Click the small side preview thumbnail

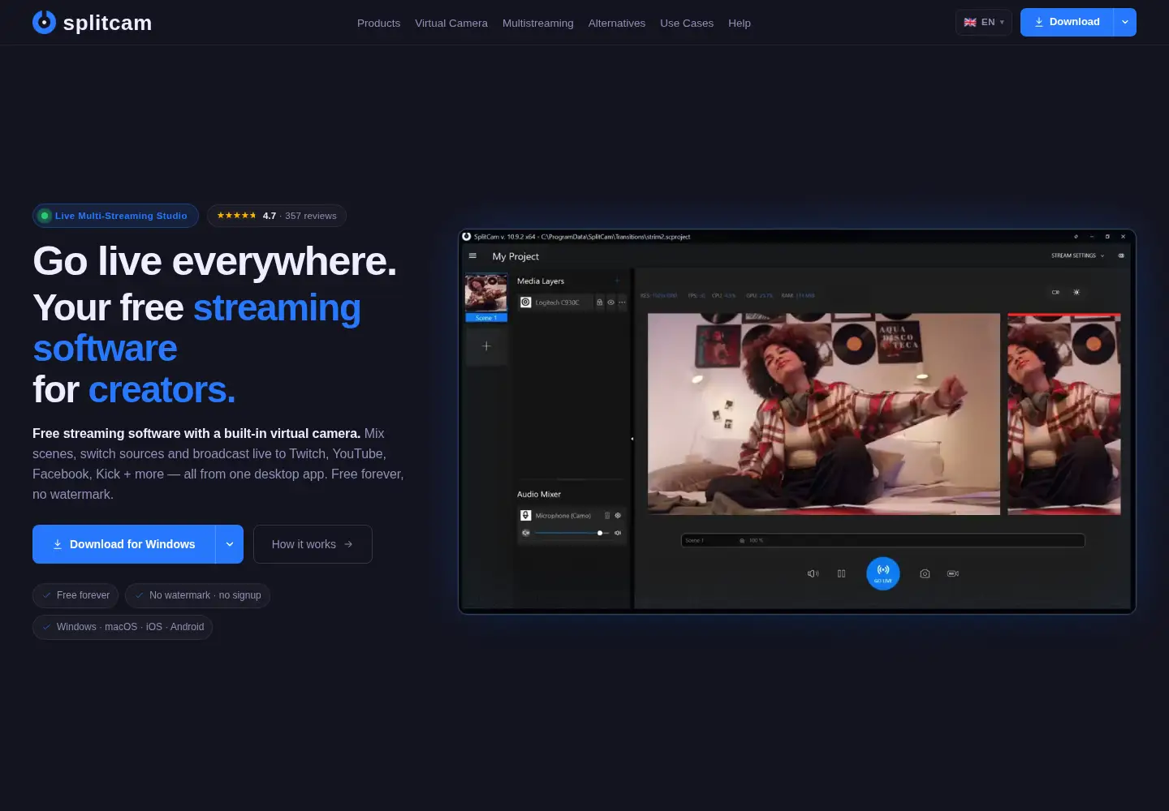pyautogui.click(x=1064, y=414)
